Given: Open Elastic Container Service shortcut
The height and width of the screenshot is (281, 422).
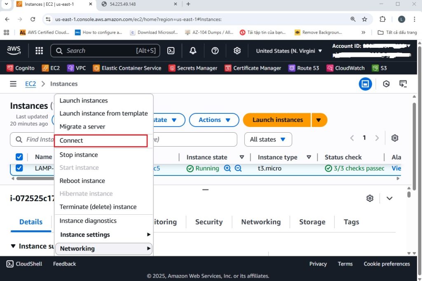Looking at the screenshot, I should pyautogui.click(x=127, y=68).
